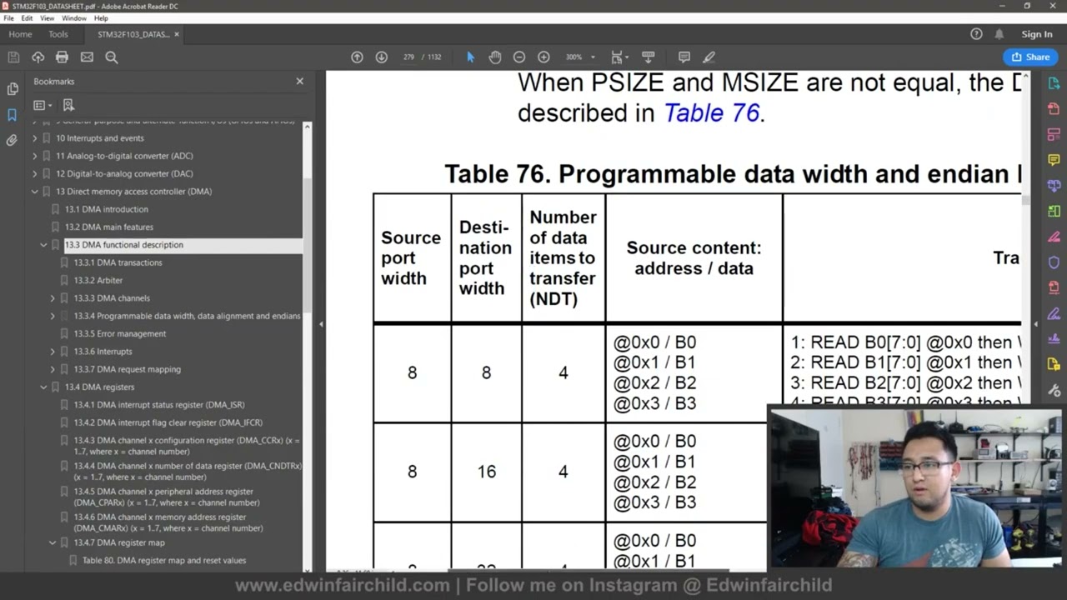Collapse 13 Direct memory access controller bookmark
The width and height of the screenshot is (1067, 600).
34,192
